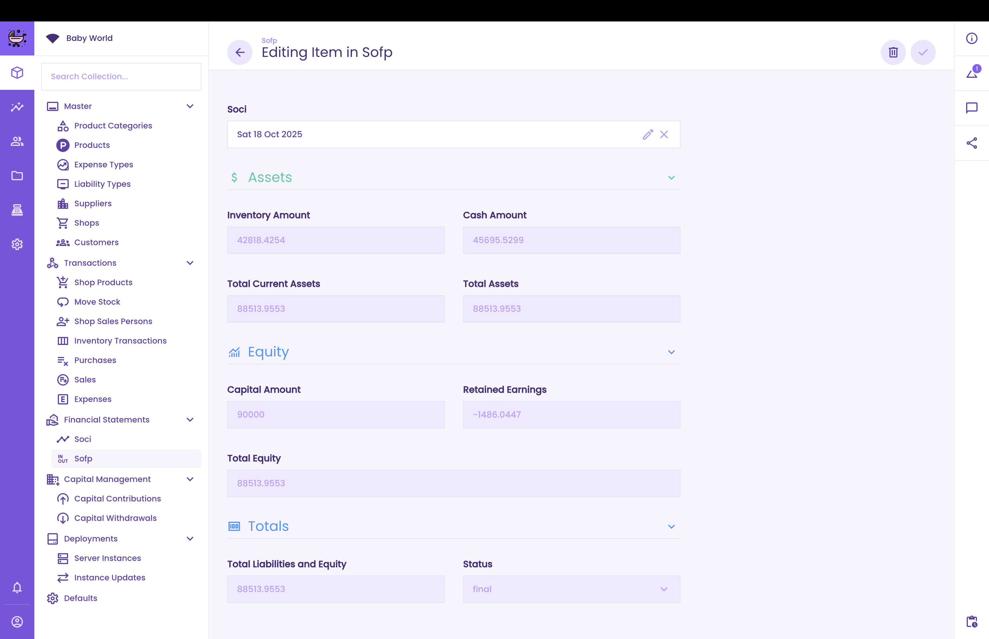
Task: Click the Sofp breadcrumb link
Action: [269, 40]
